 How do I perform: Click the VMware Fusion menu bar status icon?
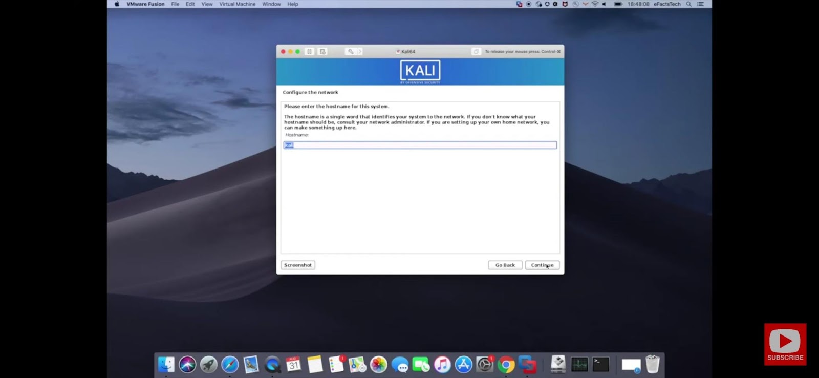[x=519, y=4]
